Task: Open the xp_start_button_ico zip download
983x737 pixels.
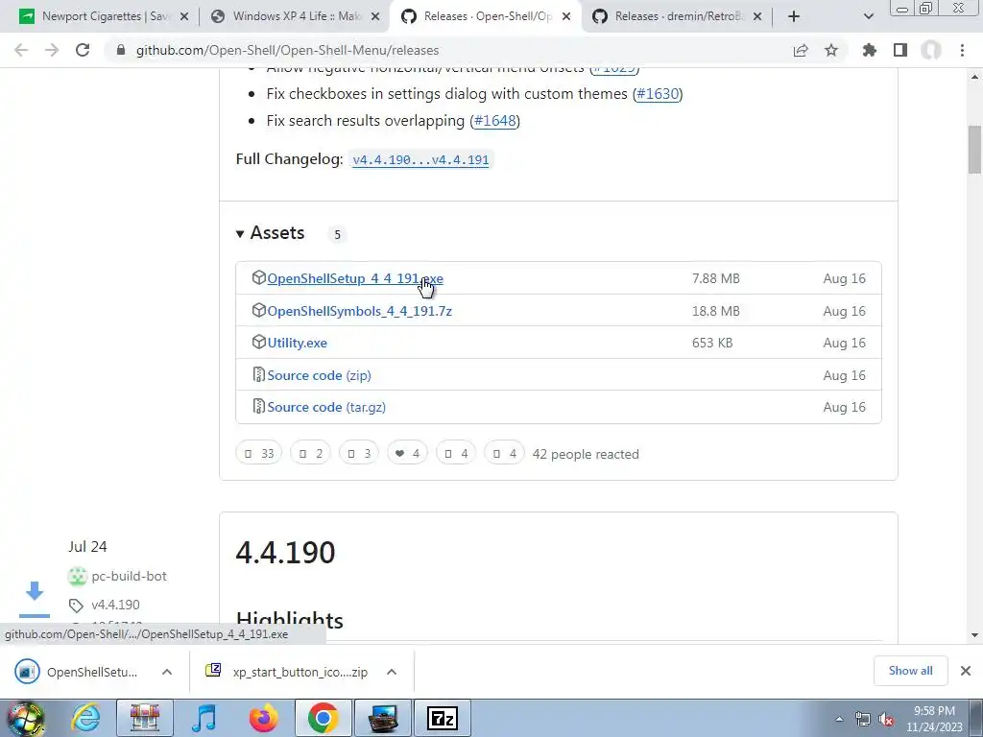Action: pyautogui.click(x=288, y=672)
